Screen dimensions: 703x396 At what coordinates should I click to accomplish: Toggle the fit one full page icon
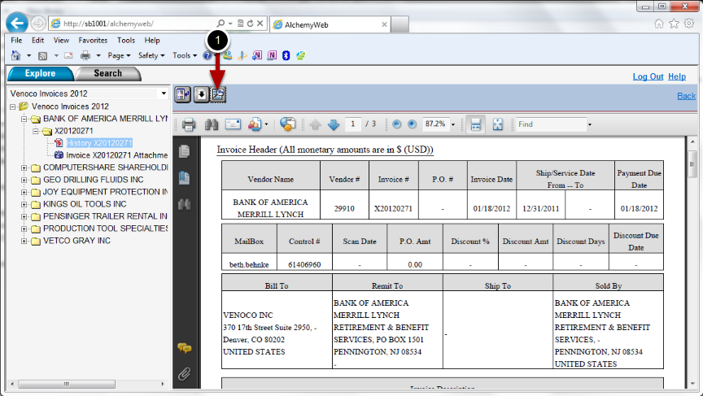pyautogui.click(x=498, y=124)
